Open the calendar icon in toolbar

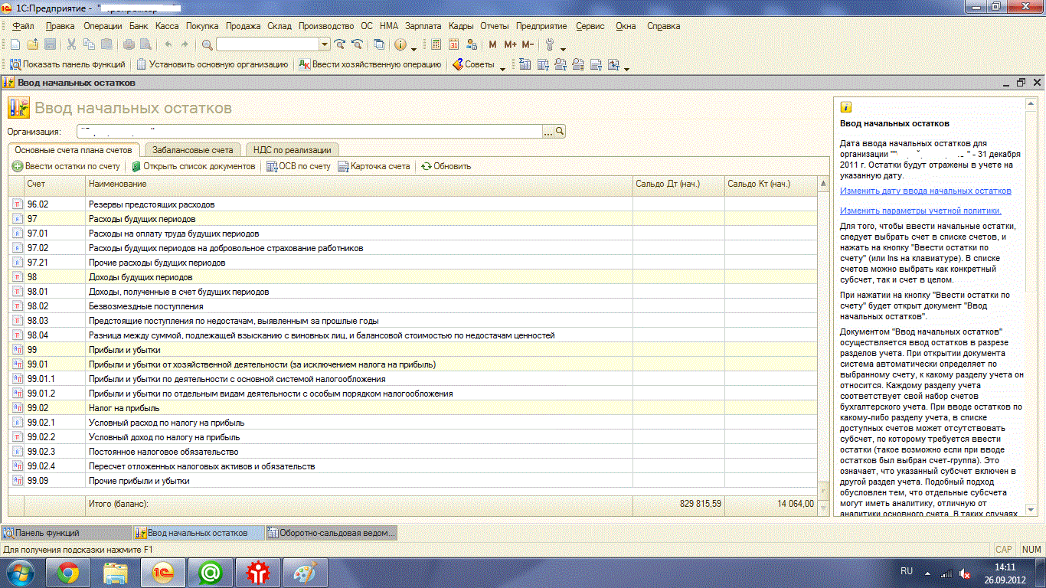[453, 44]
